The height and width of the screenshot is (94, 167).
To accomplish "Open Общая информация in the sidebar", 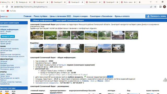I will (x=9, y=30).
